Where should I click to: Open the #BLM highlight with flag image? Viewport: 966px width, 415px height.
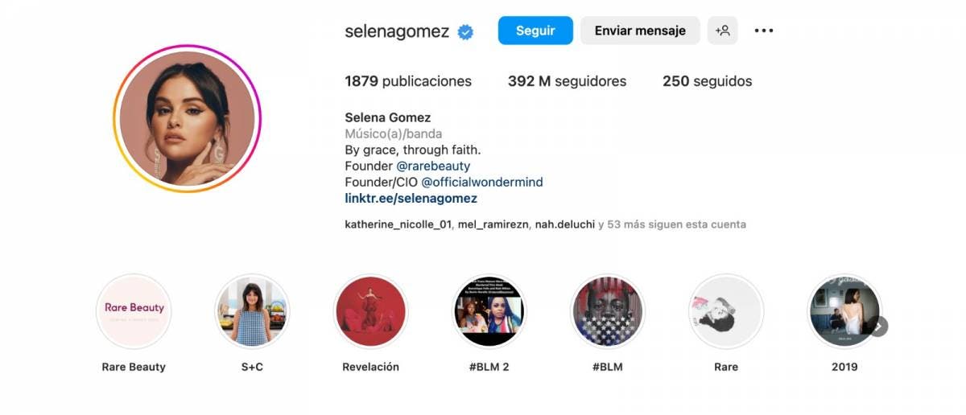(608, 311)
